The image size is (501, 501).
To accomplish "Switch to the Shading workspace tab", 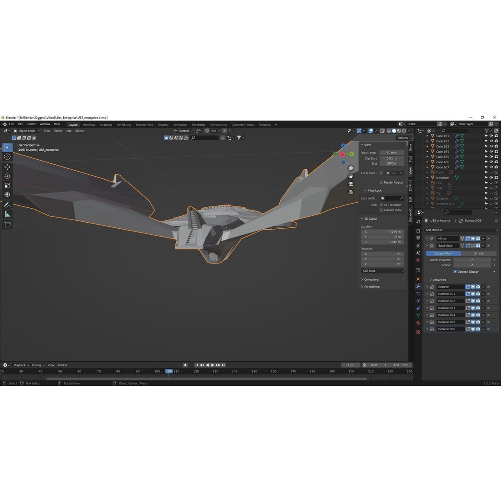I will (x=163, y=125).
